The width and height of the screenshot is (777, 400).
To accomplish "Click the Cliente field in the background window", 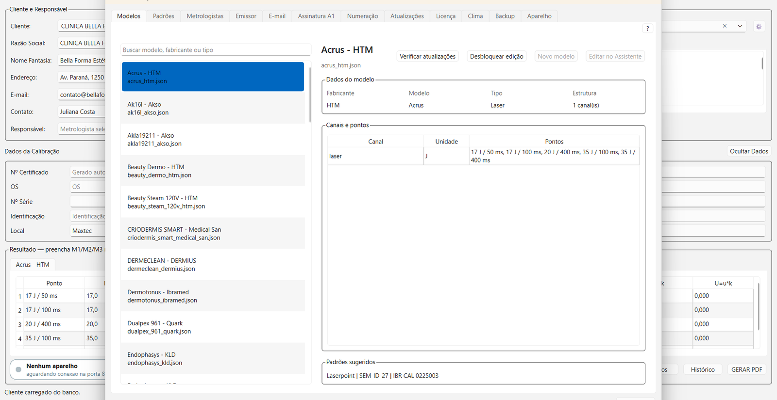I will coord(82,26).
